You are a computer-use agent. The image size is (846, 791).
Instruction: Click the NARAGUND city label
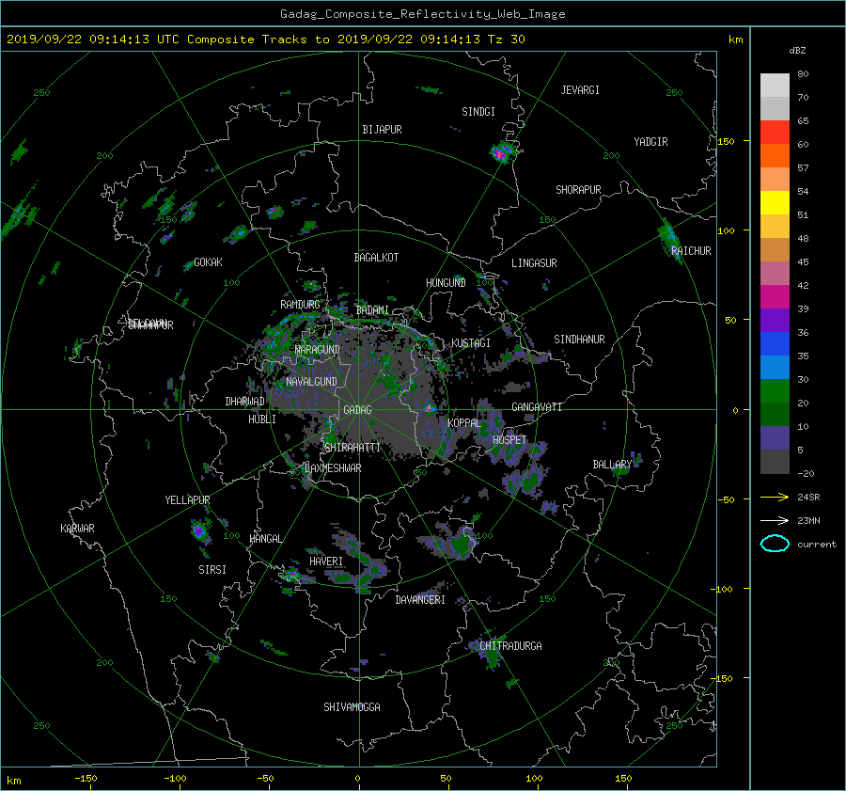pyautogui.click(x=318, y=350)
